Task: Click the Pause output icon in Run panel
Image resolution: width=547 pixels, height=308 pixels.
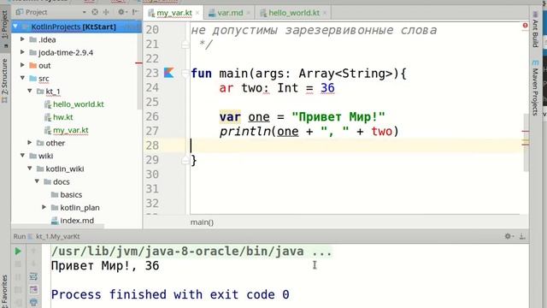Action: click(x=18, y=277)
